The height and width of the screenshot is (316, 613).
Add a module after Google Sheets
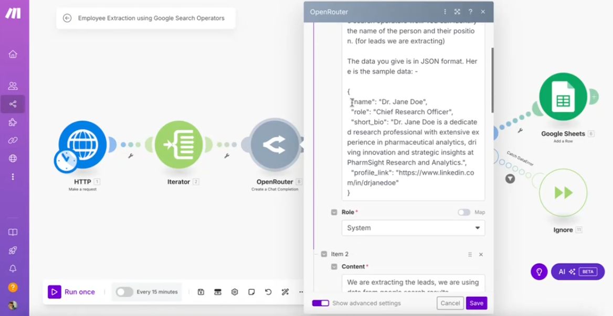pyautogui.click(x=594, y=96)
